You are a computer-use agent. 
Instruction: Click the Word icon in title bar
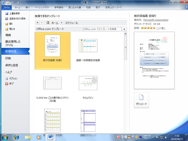pyautogui.click(x=3, y=3)
